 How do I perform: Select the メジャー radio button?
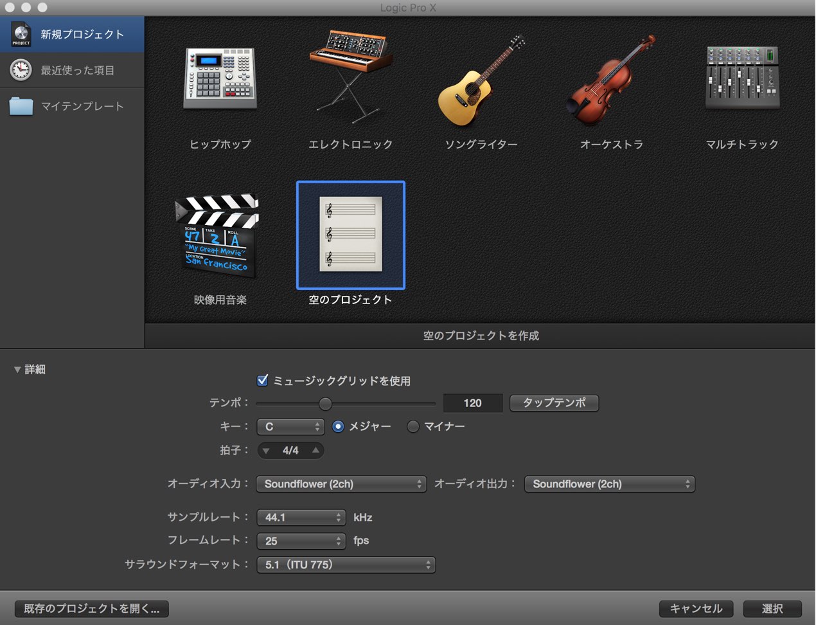pos(338,426)
